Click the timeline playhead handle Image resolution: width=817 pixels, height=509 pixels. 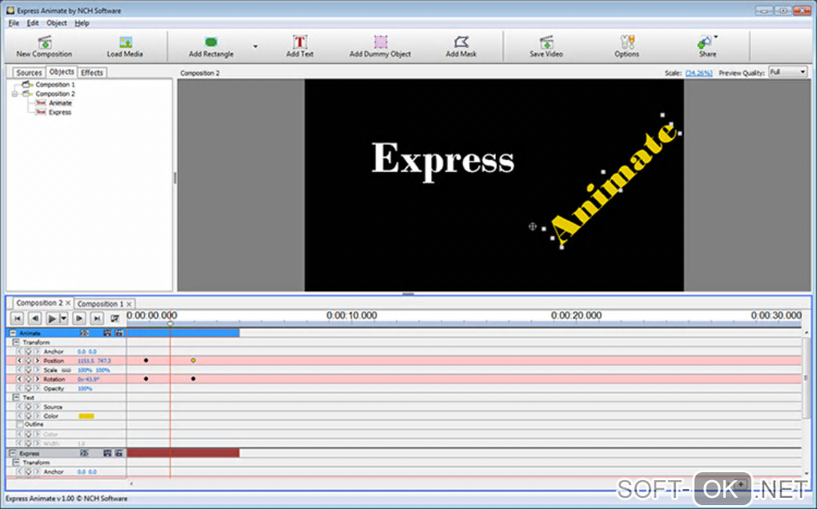pyautogui.click(x=170, y=323)
